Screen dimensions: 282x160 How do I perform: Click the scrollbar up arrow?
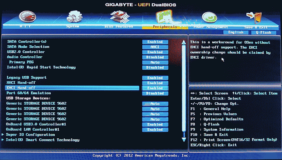pyautogui.click(x=184, y=42)
